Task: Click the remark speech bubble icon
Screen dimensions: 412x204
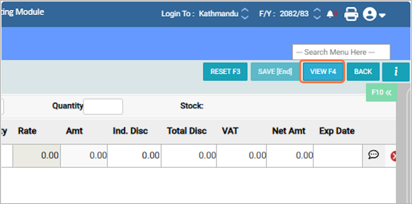Action: [x=373, y=155]
